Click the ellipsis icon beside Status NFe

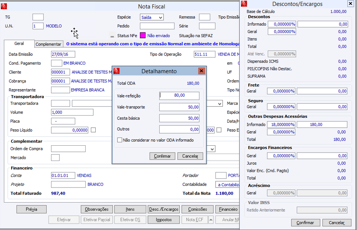[x=112, y=36]
